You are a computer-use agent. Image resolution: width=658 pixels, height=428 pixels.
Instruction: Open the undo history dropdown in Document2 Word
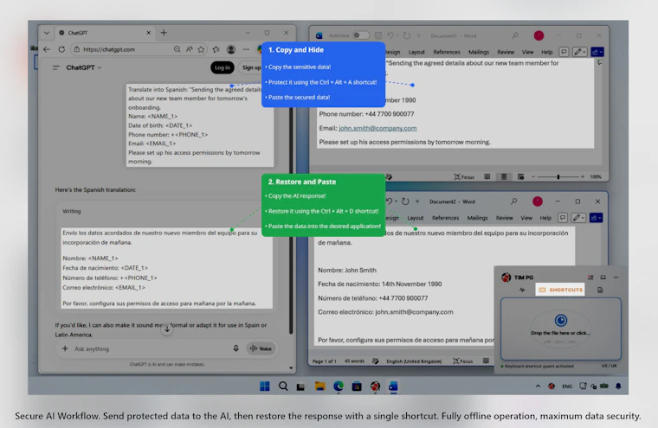pyautogui.click(x=397, y=201)
